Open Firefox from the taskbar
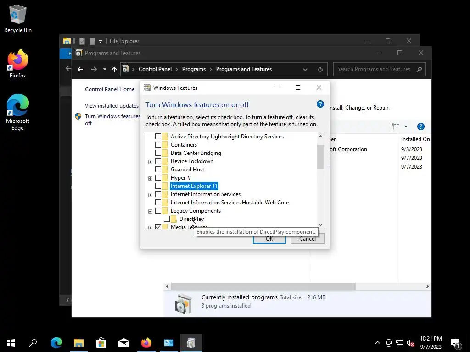The height and width of the screenshot is (352, 470). [146, 343]
